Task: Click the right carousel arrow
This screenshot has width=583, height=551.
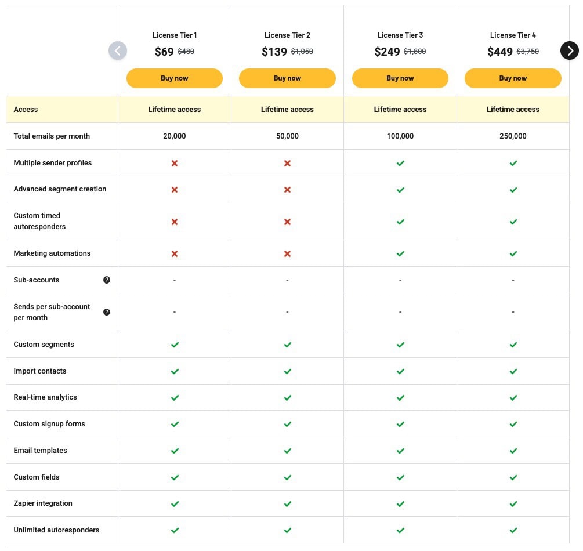Action: click(x=570, y=50)
